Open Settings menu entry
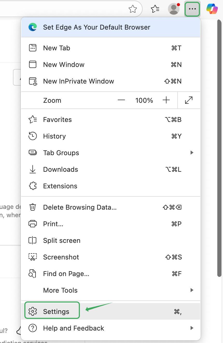The width and height of the screenshot is (223, 343). click(111, 311)
